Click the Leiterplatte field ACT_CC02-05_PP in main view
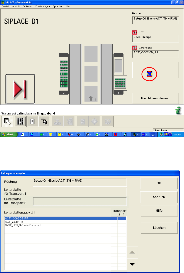Screen dimensions: 184x273 click(156, 54)
